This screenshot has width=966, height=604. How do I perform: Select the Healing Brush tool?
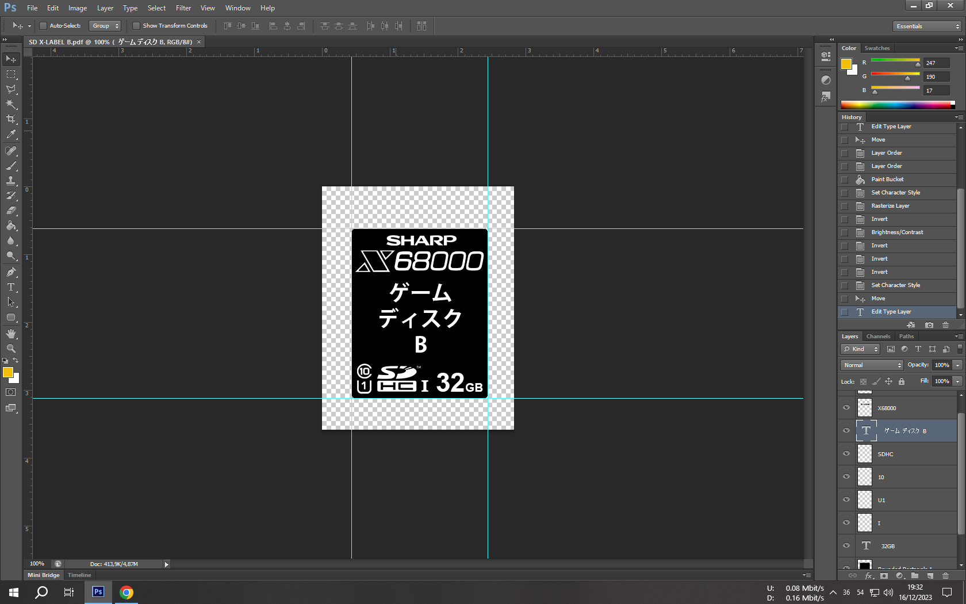[x=11, y=151]
